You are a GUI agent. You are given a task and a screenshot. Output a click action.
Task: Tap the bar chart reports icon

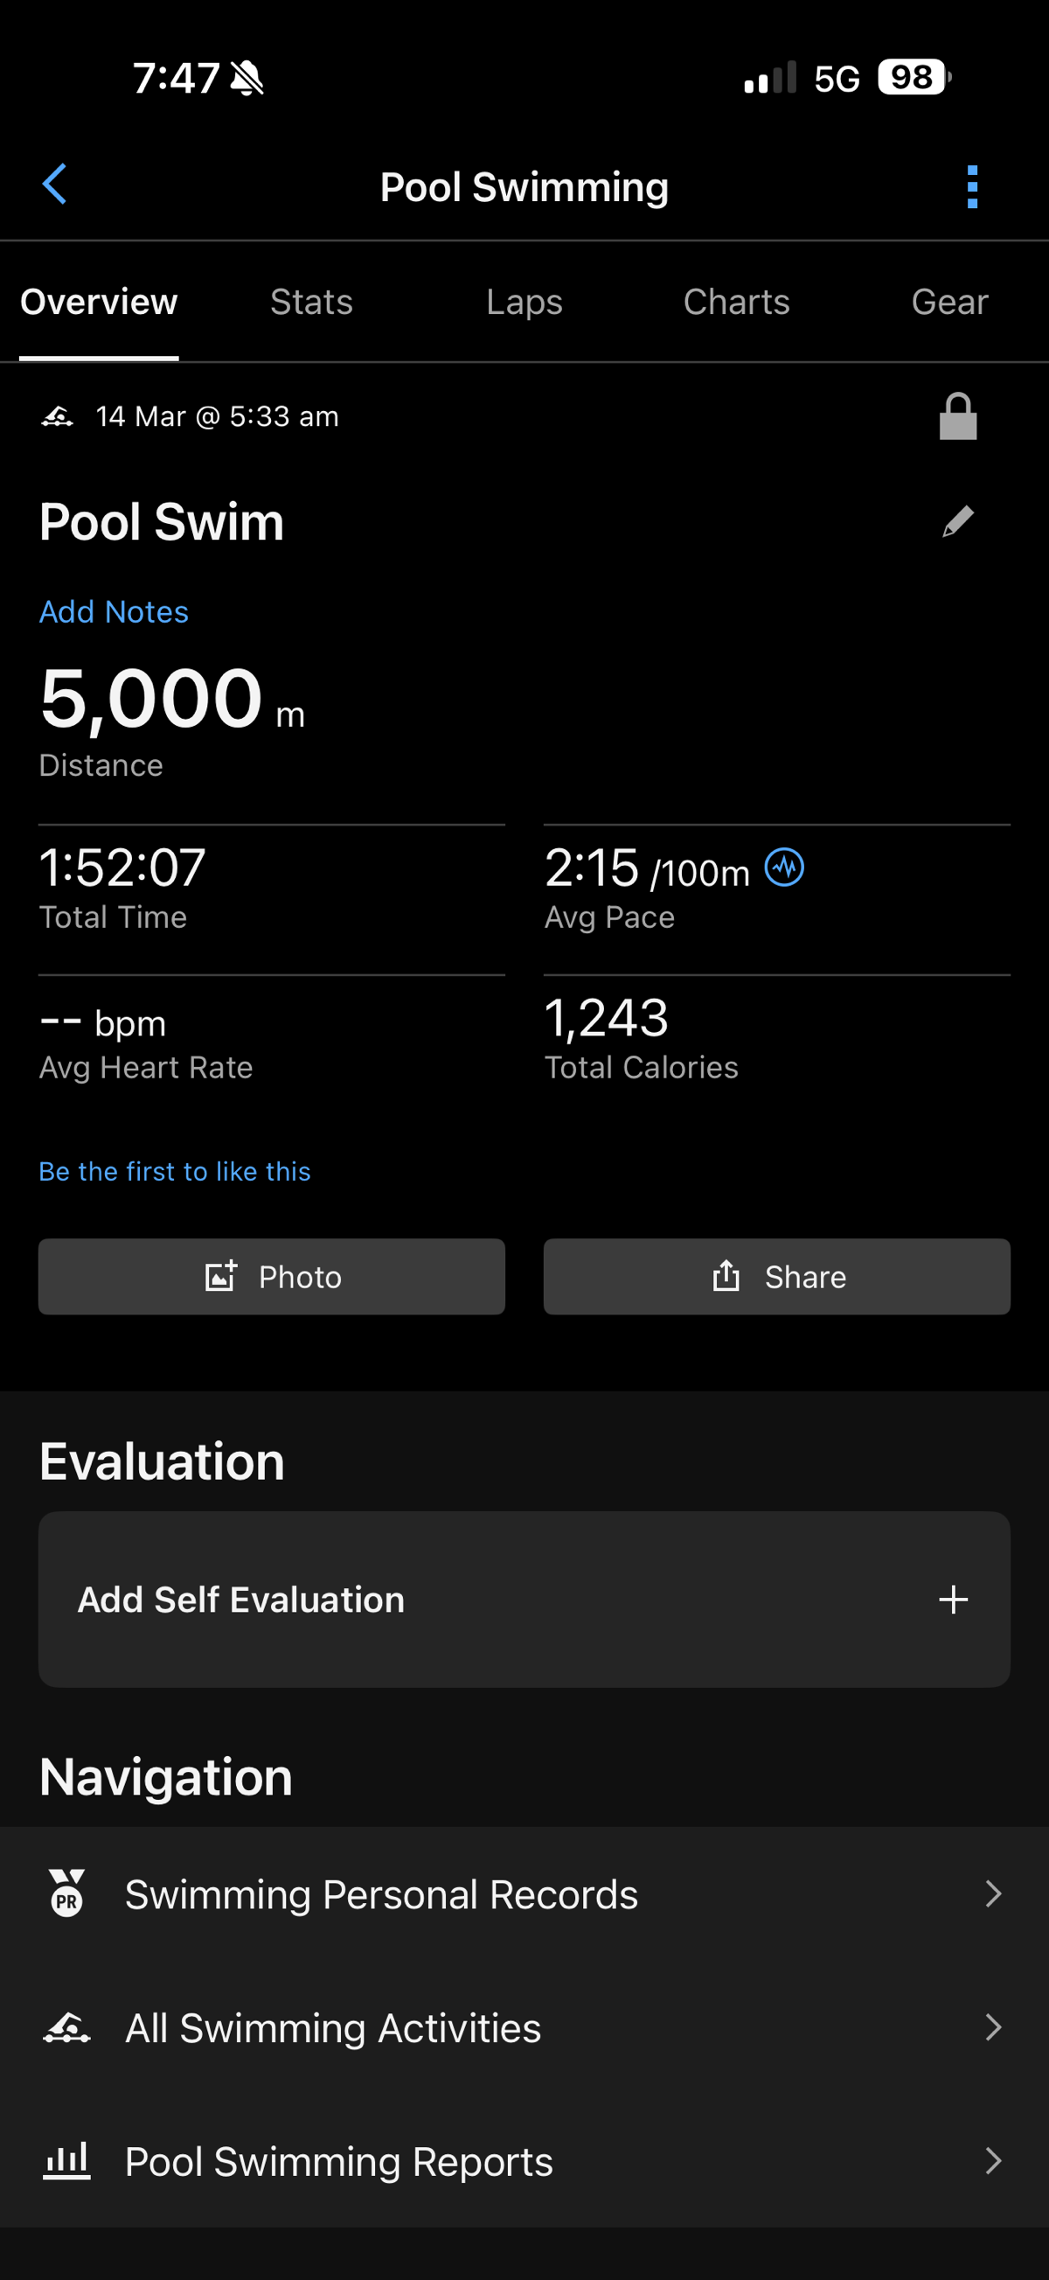click(67, 2160)
